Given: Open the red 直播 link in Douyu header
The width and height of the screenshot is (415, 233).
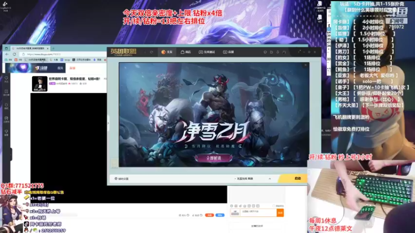Looking at the screenshot, I should pos(72,68).
